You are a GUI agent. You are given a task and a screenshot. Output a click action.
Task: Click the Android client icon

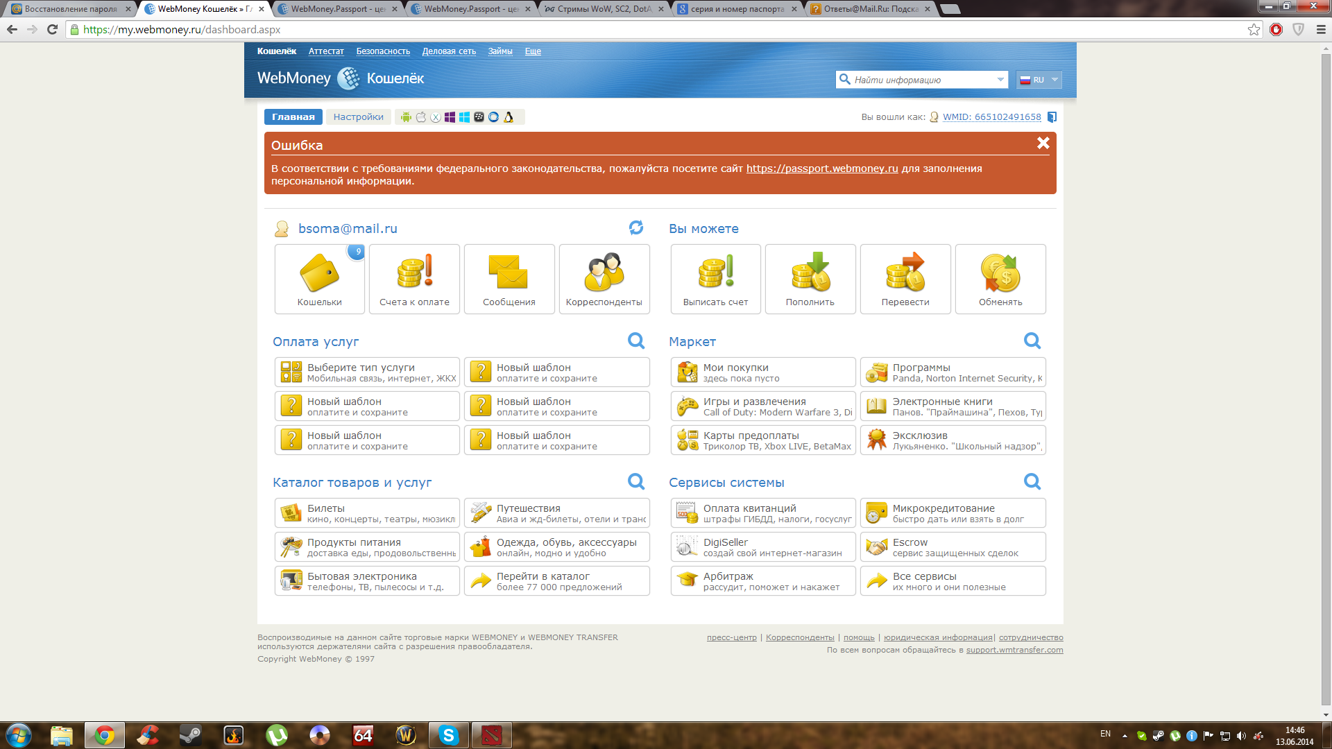click(x=406, y=117)
